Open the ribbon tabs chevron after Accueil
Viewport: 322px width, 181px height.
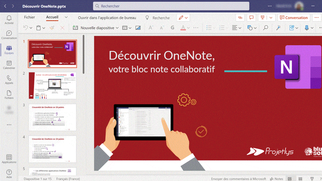coord(66,17)
